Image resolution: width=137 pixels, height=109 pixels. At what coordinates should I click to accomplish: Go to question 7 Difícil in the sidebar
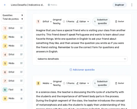(x=13, y=81)
